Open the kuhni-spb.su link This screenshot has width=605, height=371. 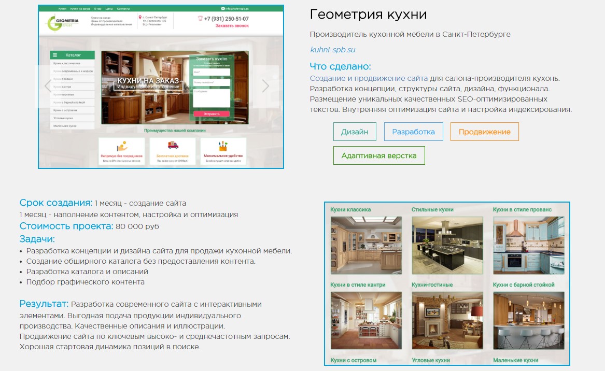333,49
